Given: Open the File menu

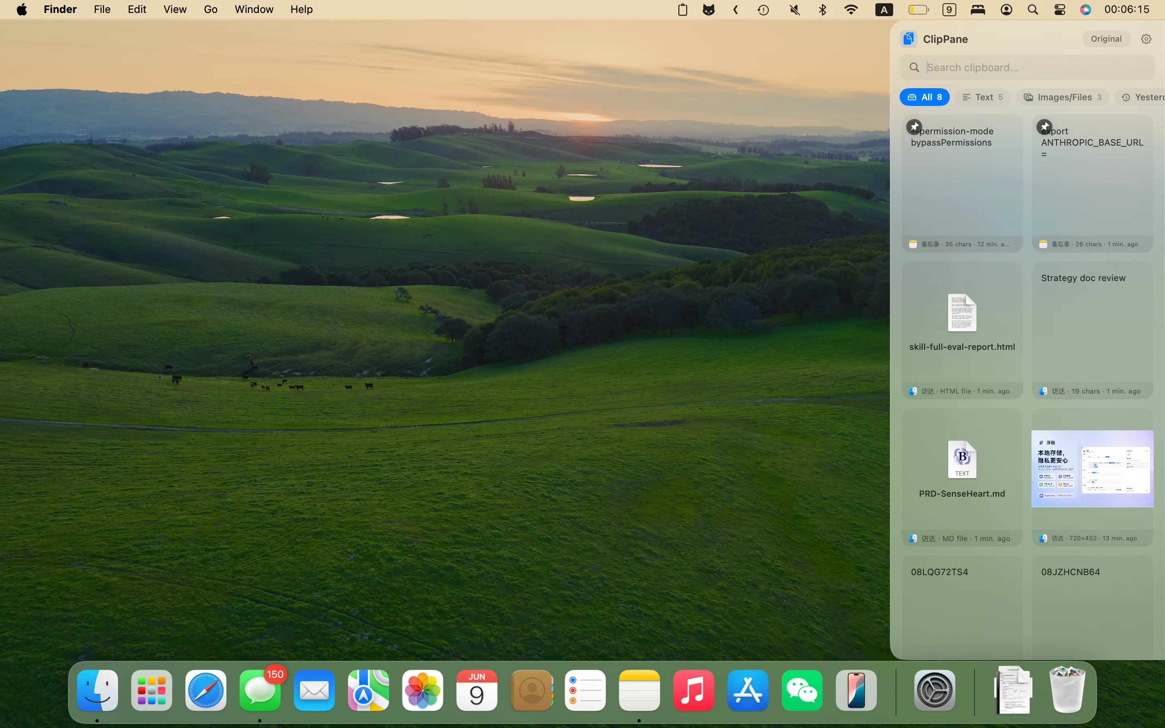Looking at the screenshot, I should (x=102, y=10).
